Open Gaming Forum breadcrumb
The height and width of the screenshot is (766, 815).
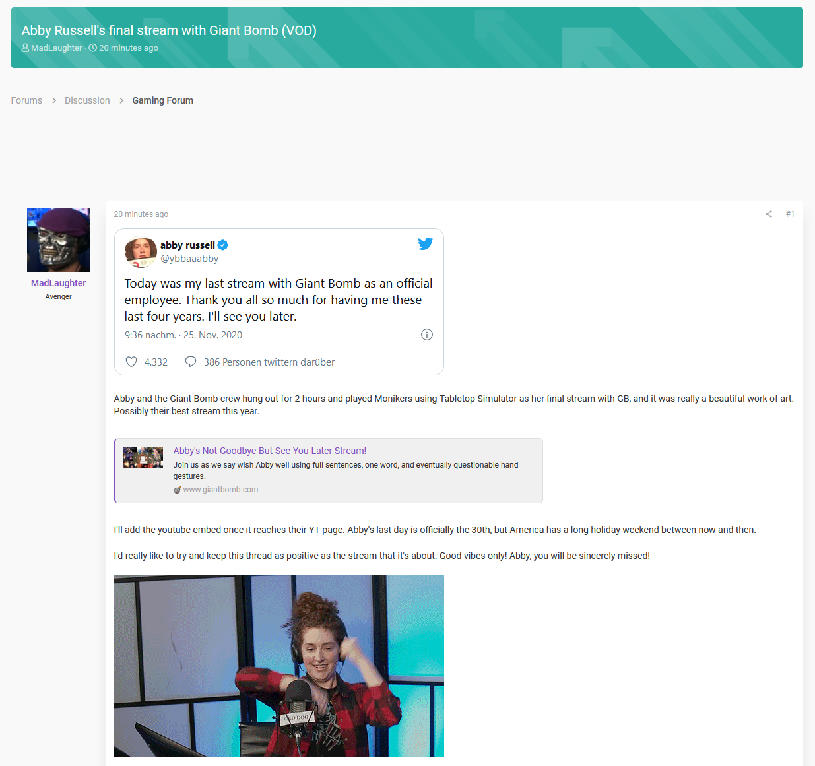coord(163,100)
